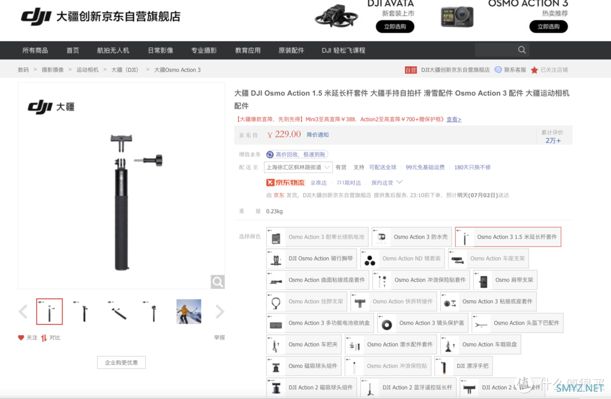Click the 京东物流 logo
The image size is (611, 399).
tap(285, 183)
